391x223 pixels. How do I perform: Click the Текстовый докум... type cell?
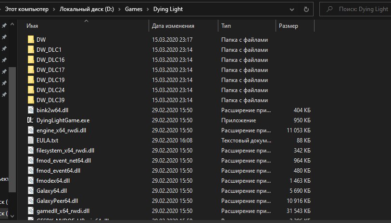[246, 141]
